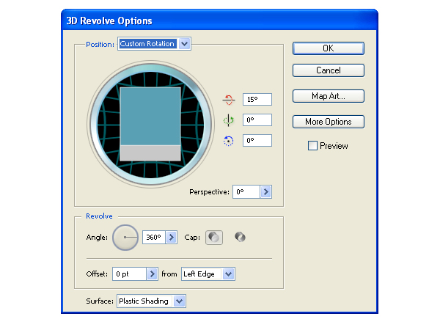440x330 pixels.
Task: Click the Cancel button
Action: (329, 70)
